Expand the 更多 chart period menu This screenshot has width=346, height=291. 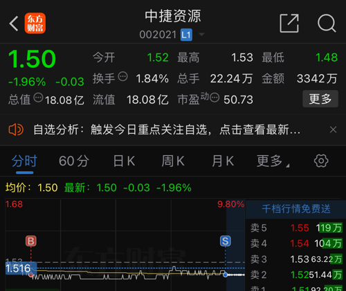tap(273, 161)
